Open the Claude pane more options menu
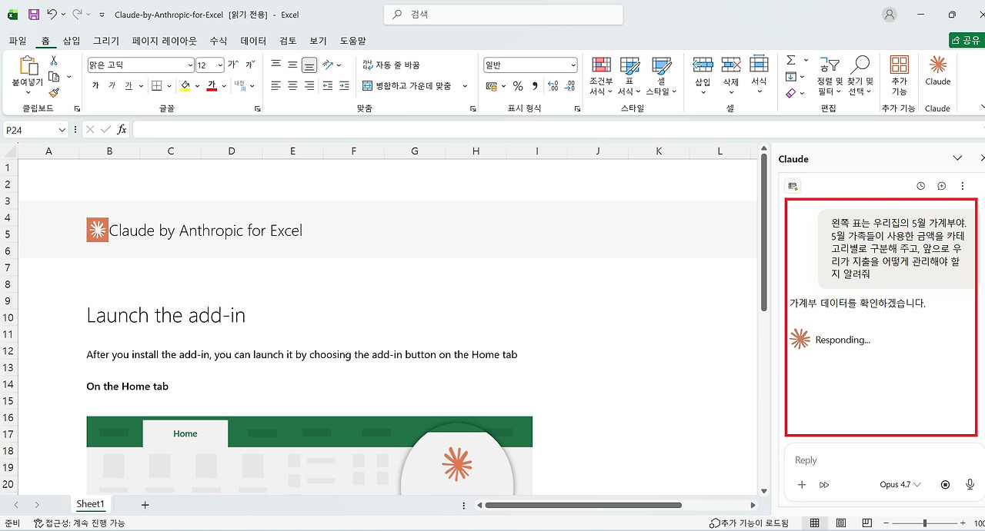This screenshot has width=985, height=531. coord(962,186)
